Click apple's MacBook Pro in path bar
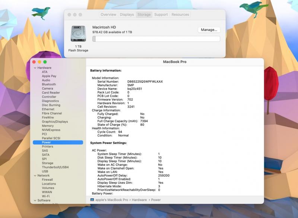The image size is (298, 218). (x=112, y=200)
